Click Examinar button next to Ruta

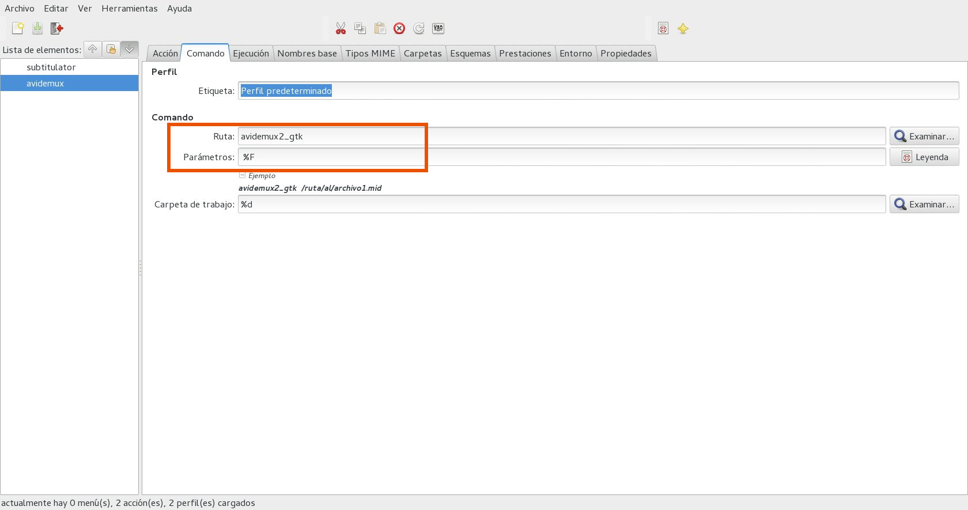pyautogui.click(x=924, y=136)
